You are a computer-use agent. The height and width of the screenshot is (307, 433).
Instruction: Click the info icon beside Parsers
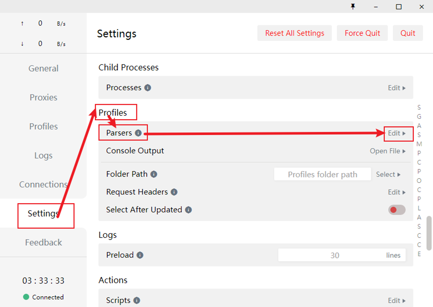(x=138, y=133)
